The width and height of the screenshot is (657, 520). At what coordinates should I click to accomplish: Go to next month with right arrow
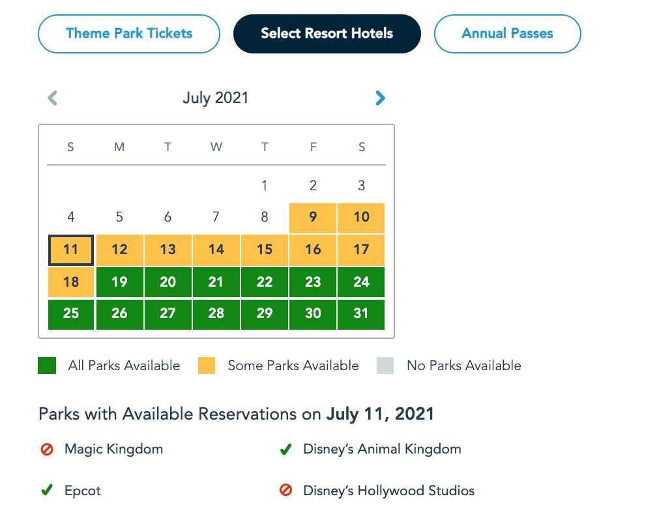pos(380,98)
